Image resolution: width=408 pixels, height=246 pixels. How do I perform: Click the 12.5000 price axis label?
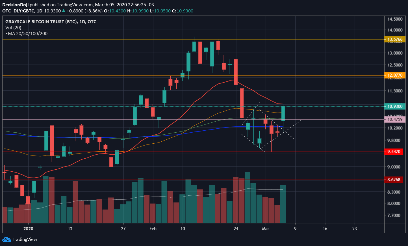[395, 65]
